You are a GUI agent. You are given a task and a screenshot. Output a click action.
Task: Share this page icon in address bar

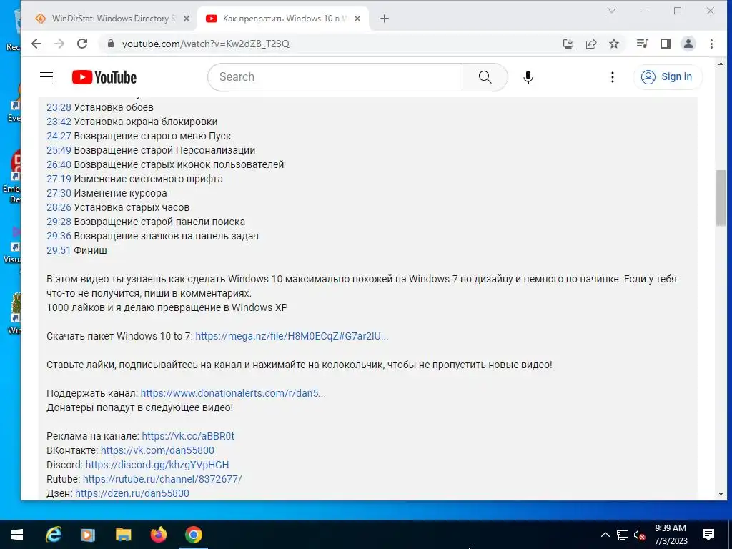tap(591, 44)
